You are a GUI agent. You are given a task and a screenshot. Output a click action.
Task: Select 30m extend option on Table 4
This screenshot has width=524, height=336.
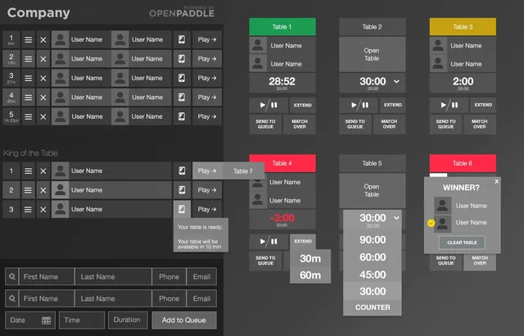coord(310,258)
